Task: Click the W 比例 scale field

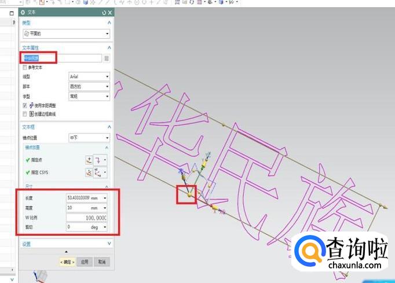Action: tap(86, 218)
